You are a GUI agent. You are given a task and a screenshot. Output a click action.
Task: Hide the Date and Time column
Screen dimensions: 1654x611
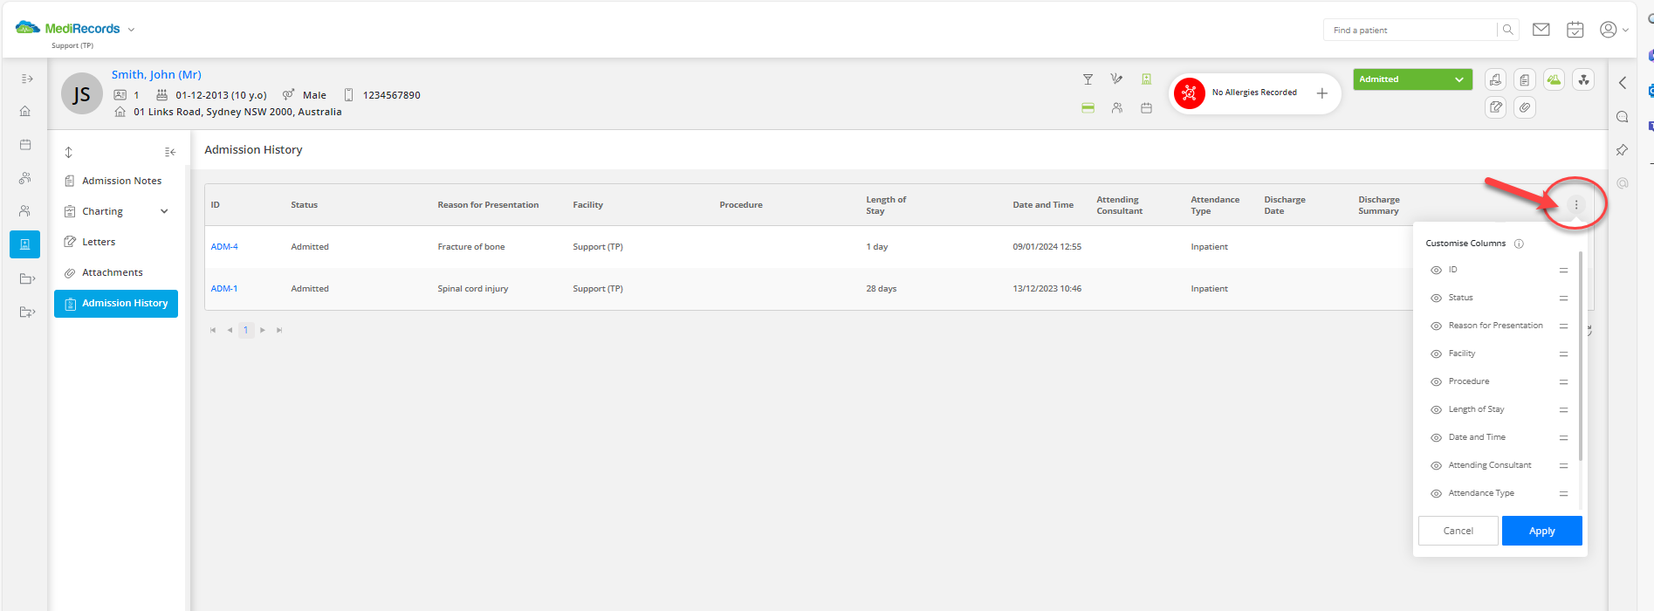pyautogui.click(x=1436, y=438)
